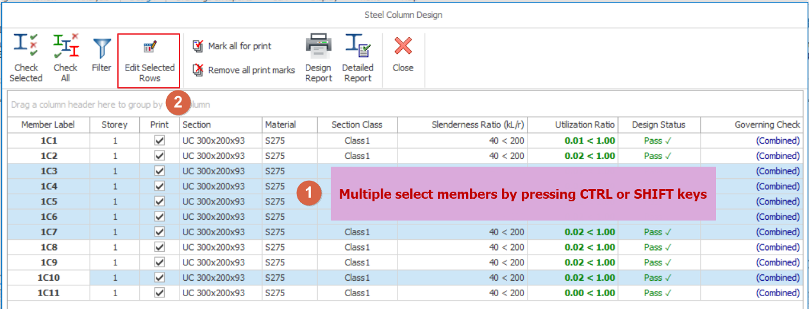This screenshot has width=809, height=309.
Task: Uncheck Print checkbox for member 1C1
Action: click(x=160, y=140)
